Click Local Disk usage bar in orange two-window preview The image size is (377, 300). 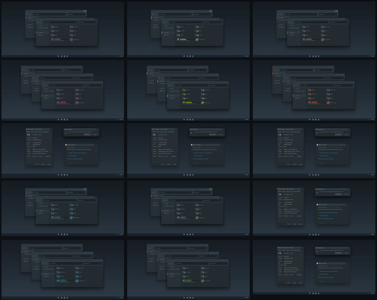click(x=313, y=40)
